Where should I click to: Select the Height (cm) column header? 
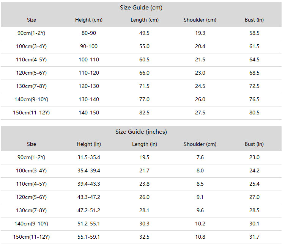point(89,20)
